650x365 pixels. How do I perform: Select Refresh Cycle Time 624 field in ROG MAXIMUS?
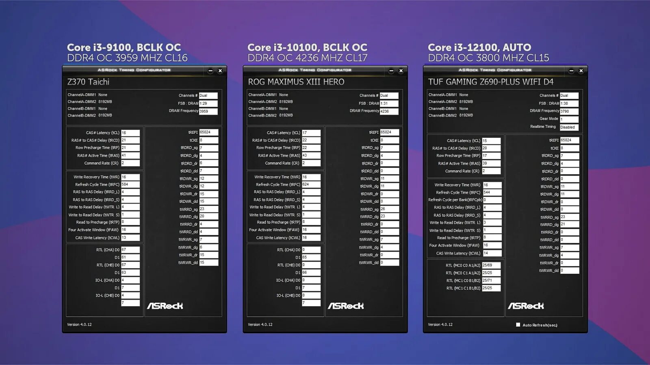click(x=311, y=184)
